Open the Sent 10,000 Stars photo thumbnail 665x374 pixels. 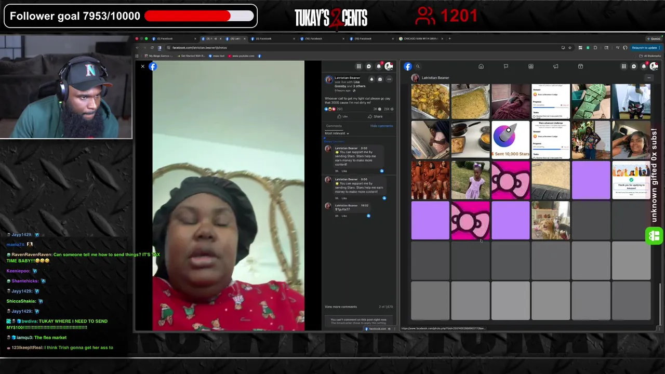click(511, 140)
